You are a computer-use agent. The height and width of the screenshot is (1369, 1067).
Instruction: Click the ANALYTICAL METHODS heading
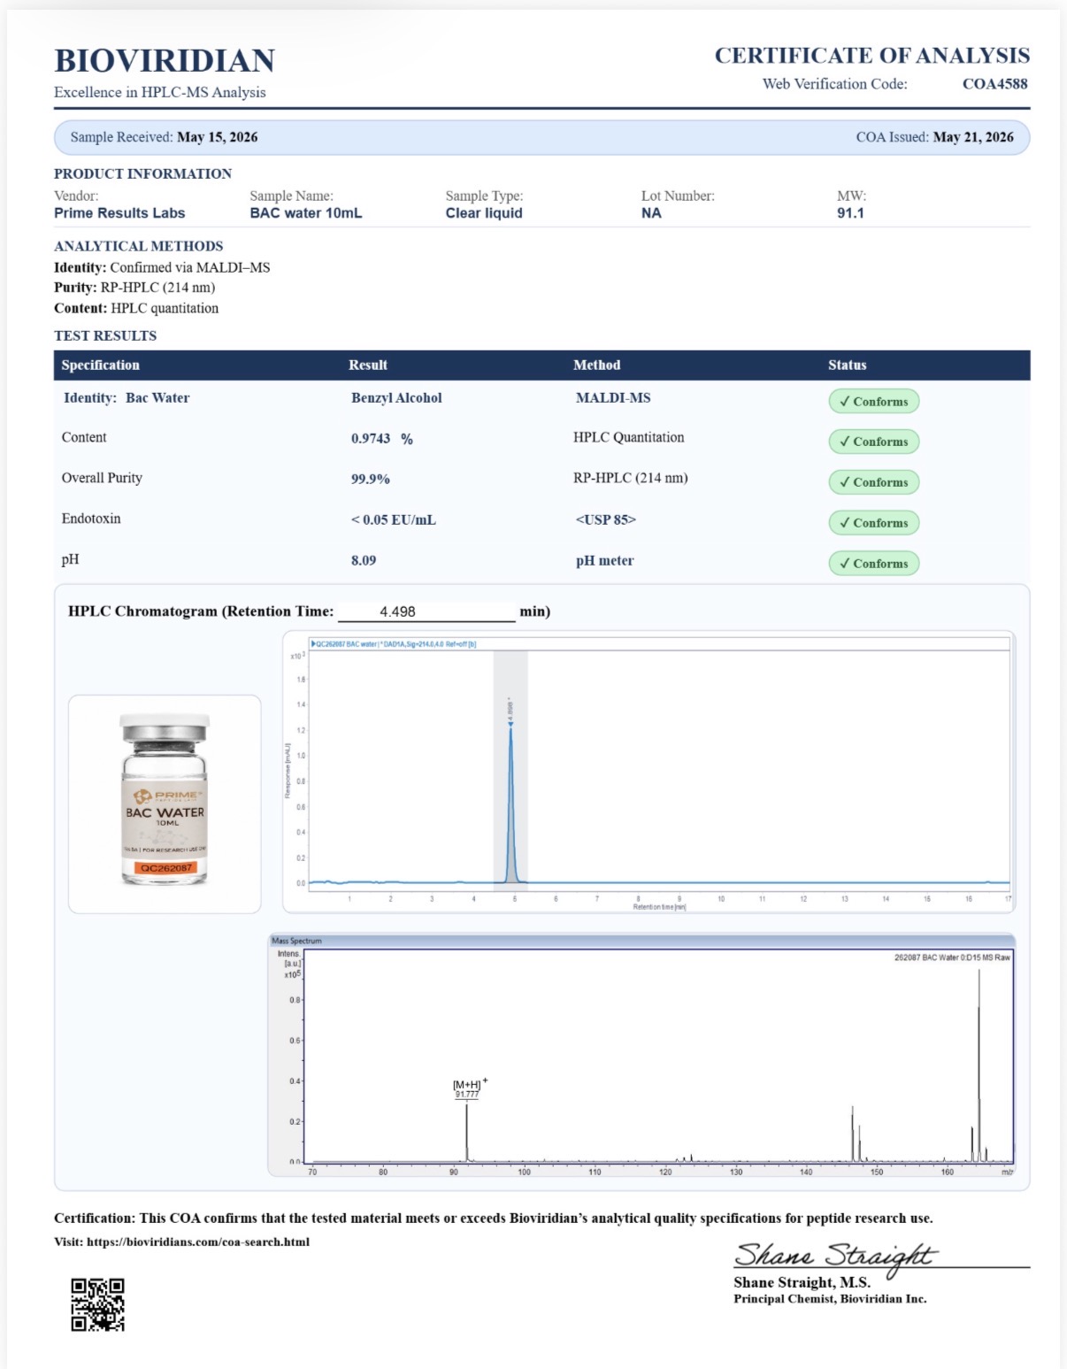click(x=139, y=246)
